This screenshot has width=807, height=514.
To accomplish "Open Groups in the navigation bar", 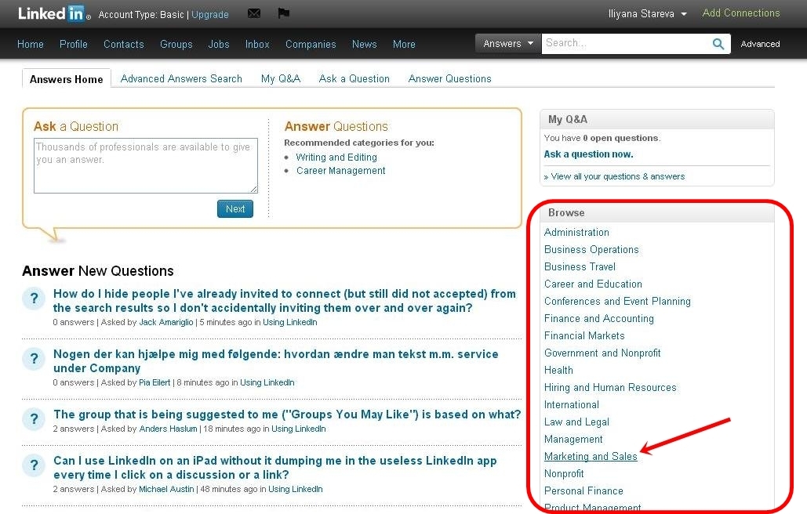I will pos(176,44).
